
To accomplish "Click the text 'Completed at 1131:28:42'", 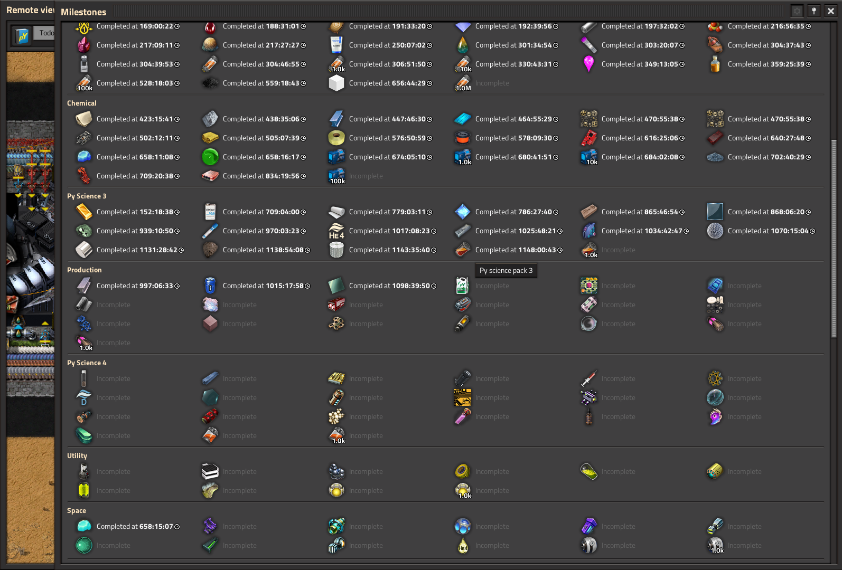I will click(137, 250).
